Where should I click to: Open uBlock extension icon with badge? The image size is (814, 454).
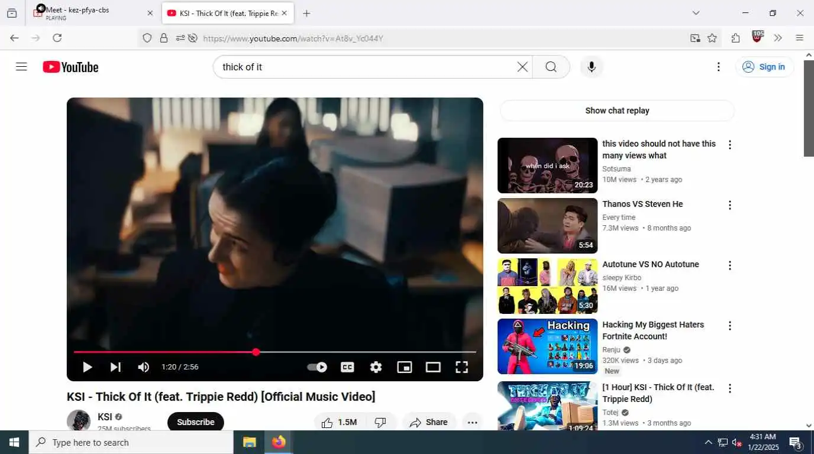757,37
